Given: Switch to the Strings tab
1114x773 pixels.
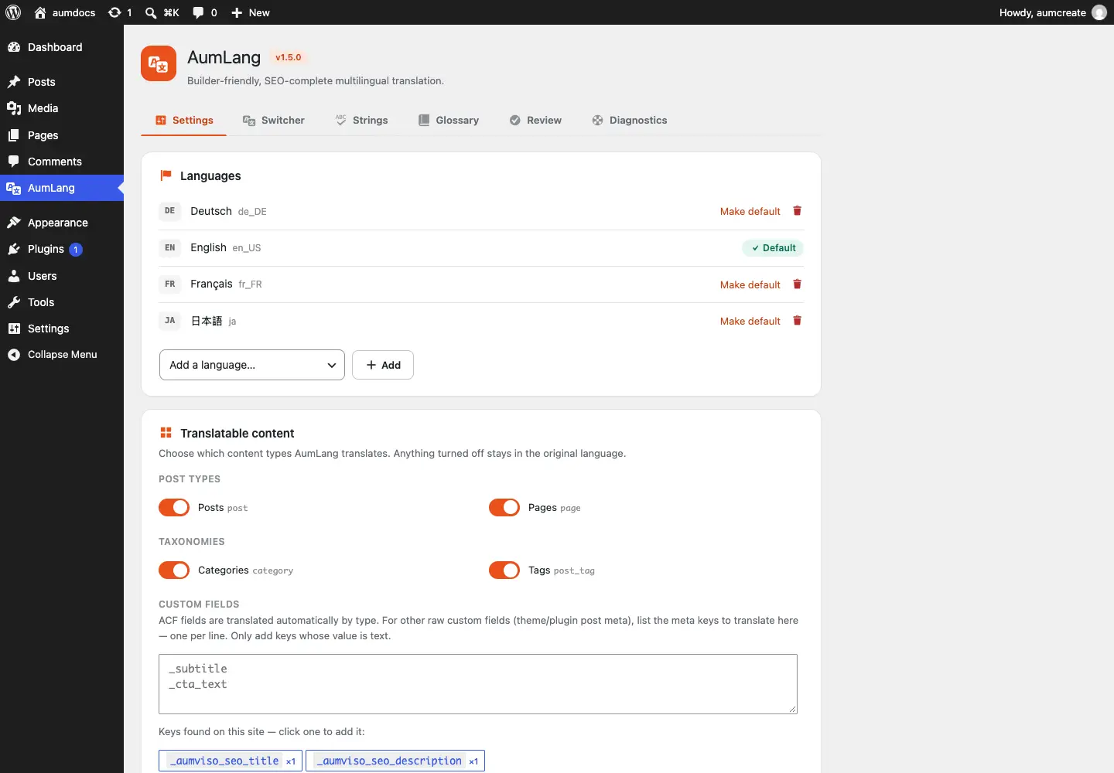Looking at the screenshot, I should [362, 121].
